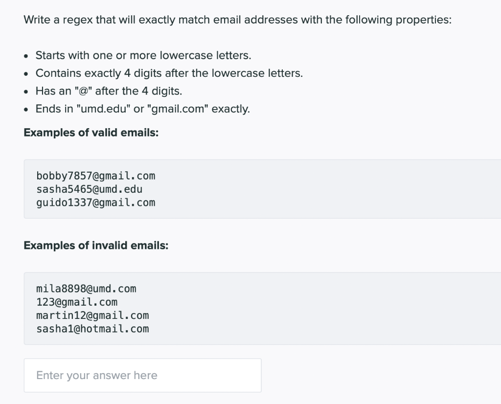Image resolution: width=501 pixels, height=404 pixels.
Task: Click the "Examples of invalid emails:" heading
Action: [96, 245]
